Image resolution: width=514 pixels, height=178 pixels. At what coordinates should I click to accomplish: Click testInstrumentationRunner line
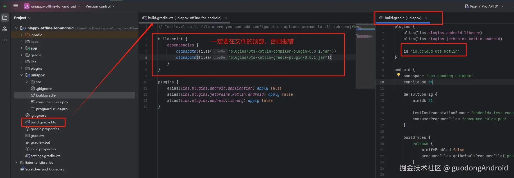click(x=463, y=113)
